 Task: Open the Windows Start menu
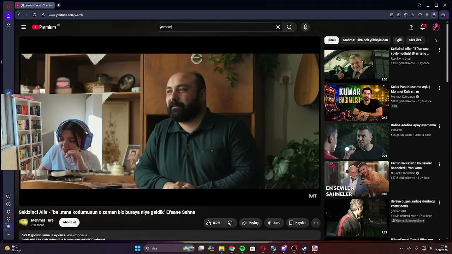coord(137,248)
